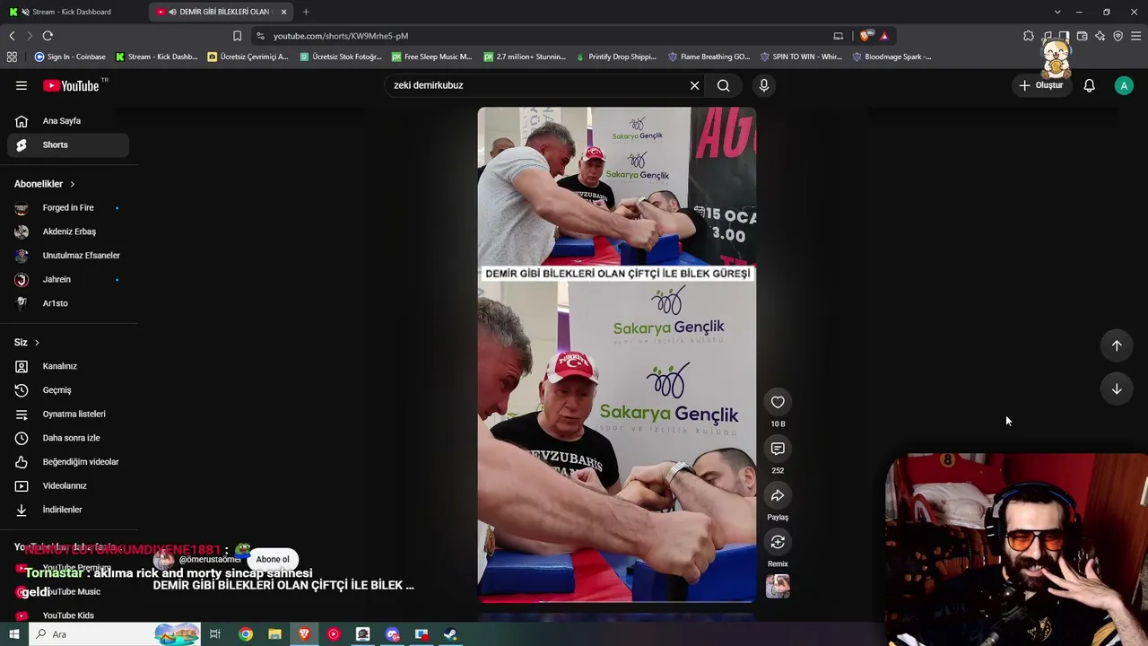
Task: Open a new browser tab
Action: click(x=306, y=12)
